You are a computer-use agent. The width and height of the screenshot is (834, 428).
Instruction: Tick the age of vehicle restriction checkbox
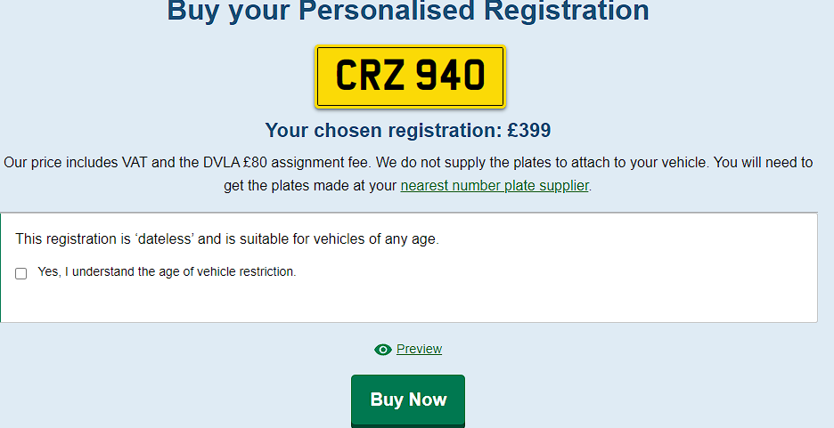click(x=21, y=273)
